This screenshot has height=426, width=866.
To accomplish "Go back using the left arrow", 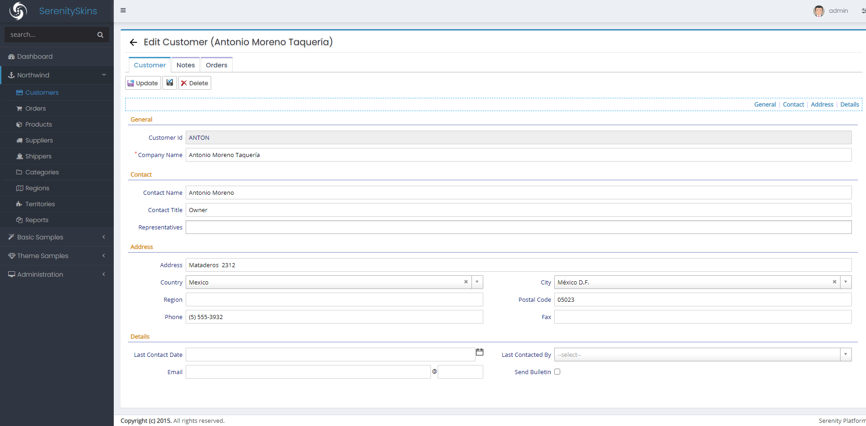I will tap(133, 42).
